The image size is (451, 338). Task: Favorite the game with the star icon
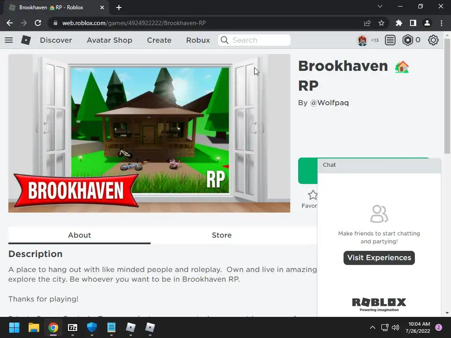click(312, 195)
